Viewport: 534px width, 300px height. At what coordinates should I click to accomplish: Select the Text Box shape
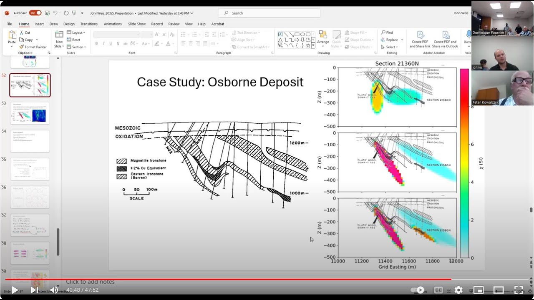point(280,35)
